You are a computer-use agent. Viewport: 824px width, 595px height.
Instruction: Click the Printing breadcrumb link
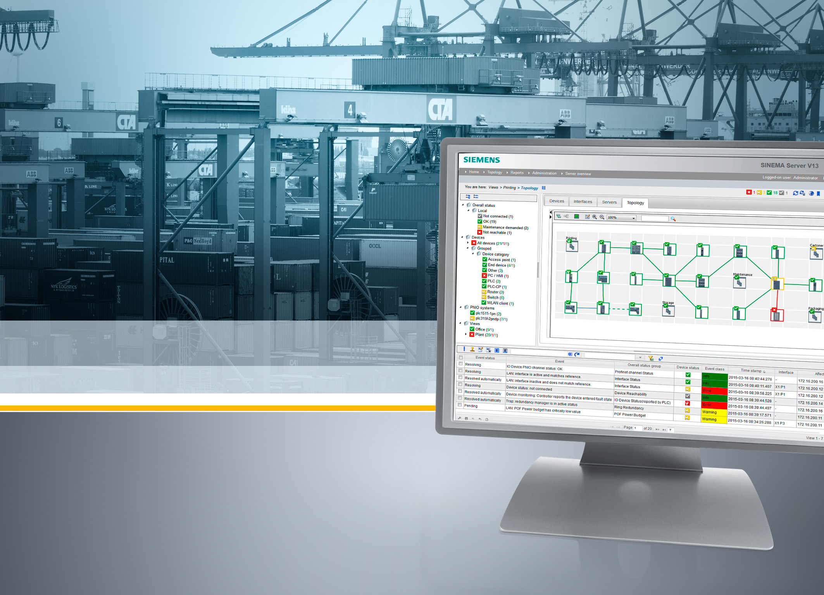pyautogui.click(x=509, y=188)
